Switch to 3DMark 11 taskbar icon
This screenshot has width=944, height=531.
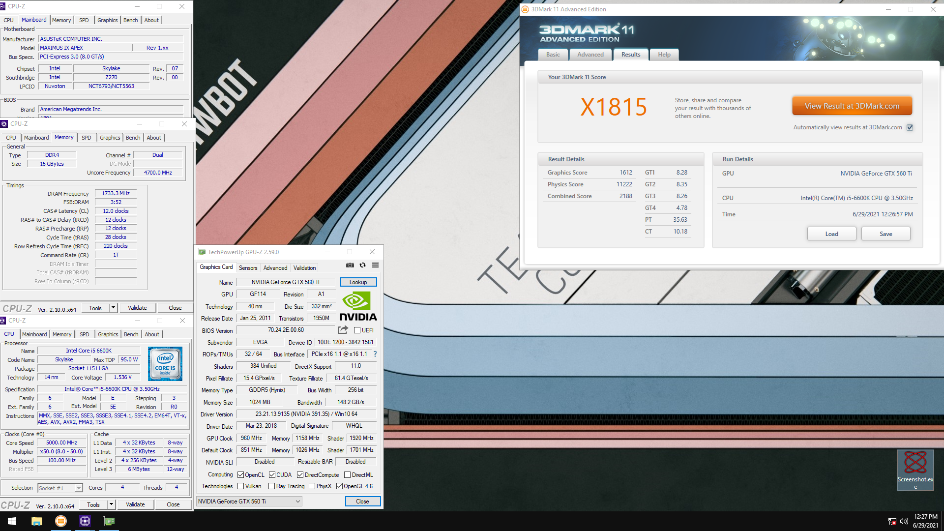tap(61, 521)
